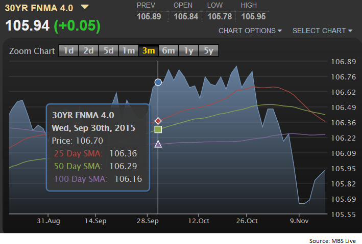
Task: Click the 50 Day SMA tooltip label
Action: coord(78,166)
